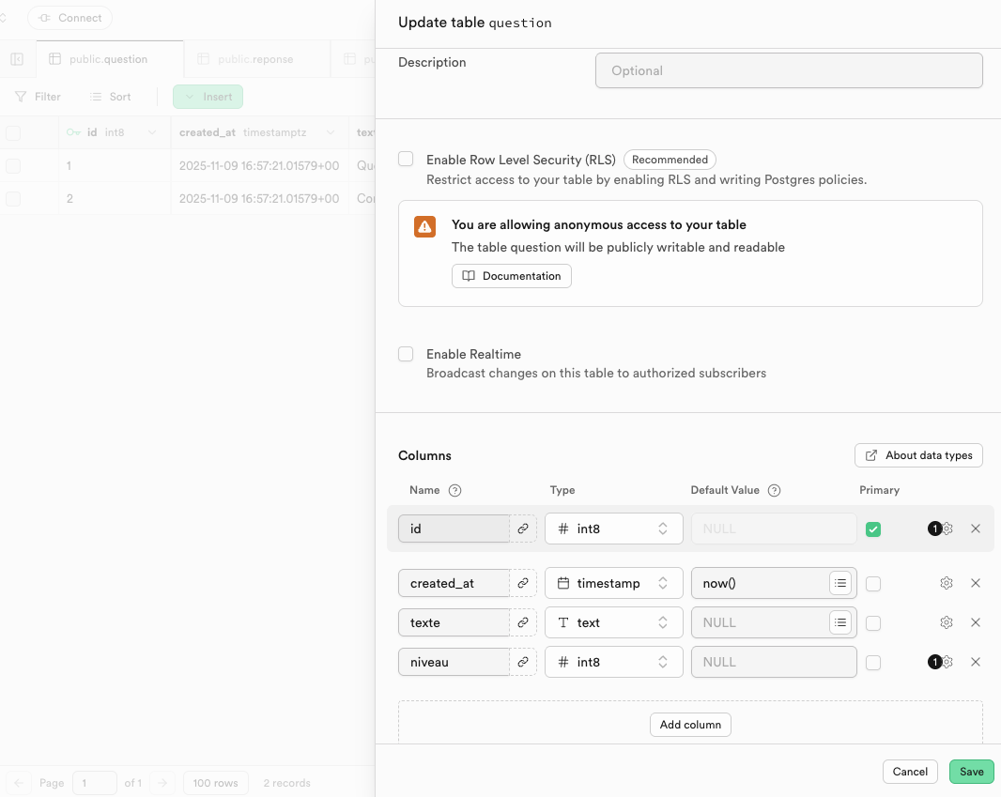This screenshot has width=1001, height=797.
Task: Expand the type dropdown for niveau column
Action: 613,662
